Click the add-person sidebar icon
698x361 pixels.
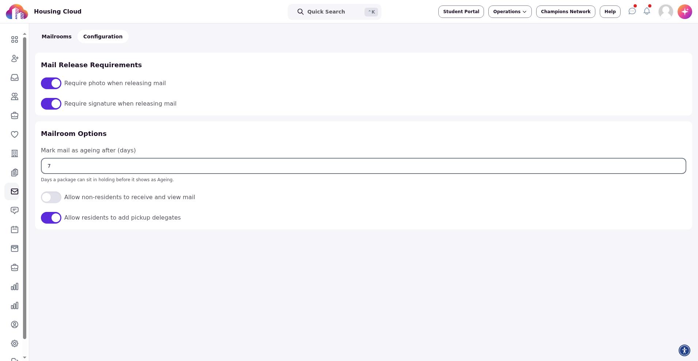coord(15,58)
